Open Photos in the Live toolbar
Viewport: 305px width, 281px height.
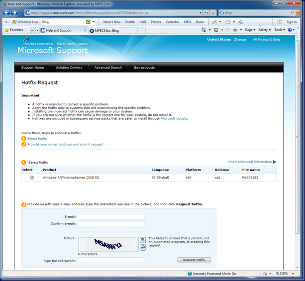(x=156, y=22)
